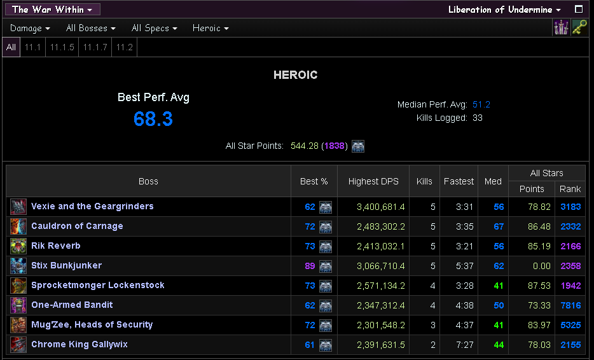Open One-Armed Bandit boss link
The width and height of the screenshot is (594, 360).
(x=72, y=305)
